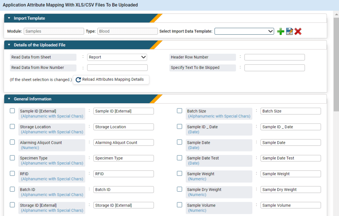Enable the Storage Location mapping checkbox
The height and width of the screenshot is (216, 339).
click(12, 126)
